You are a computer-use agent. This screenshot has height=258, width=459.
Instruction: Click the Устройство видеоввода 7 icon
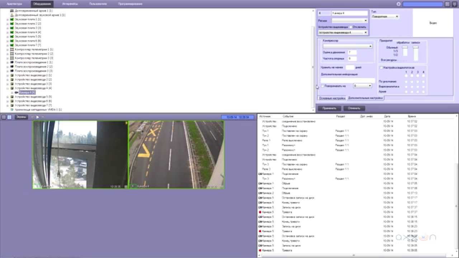12,105
